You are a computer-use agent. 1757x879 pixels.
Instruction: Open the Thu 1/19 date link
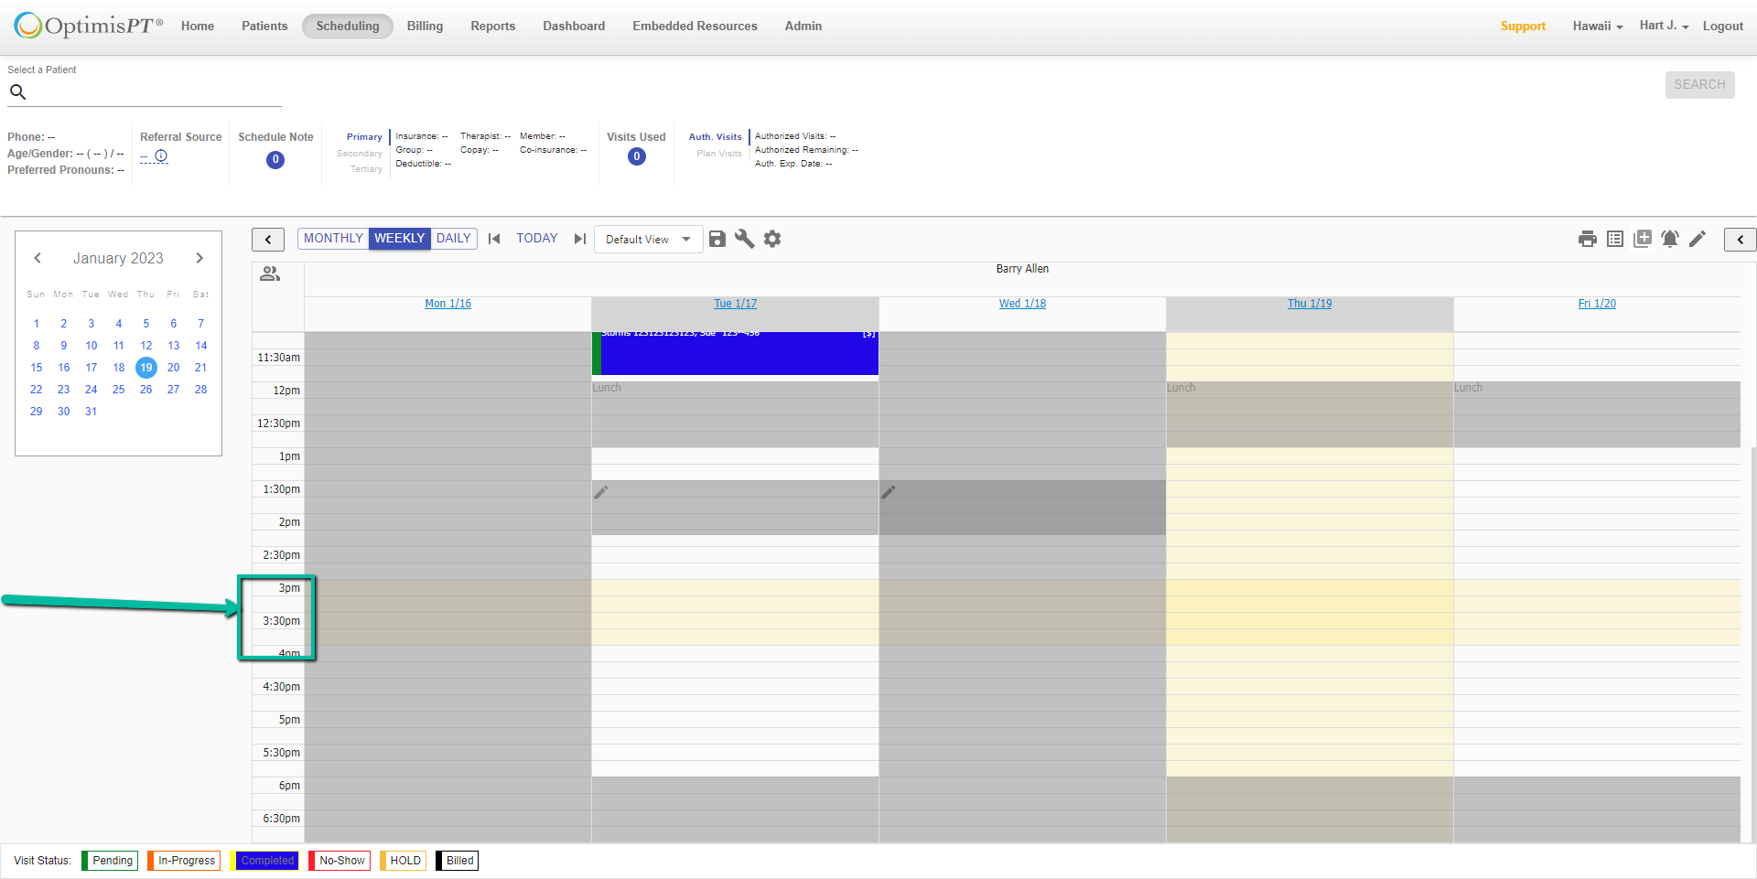coord(1310,303)
